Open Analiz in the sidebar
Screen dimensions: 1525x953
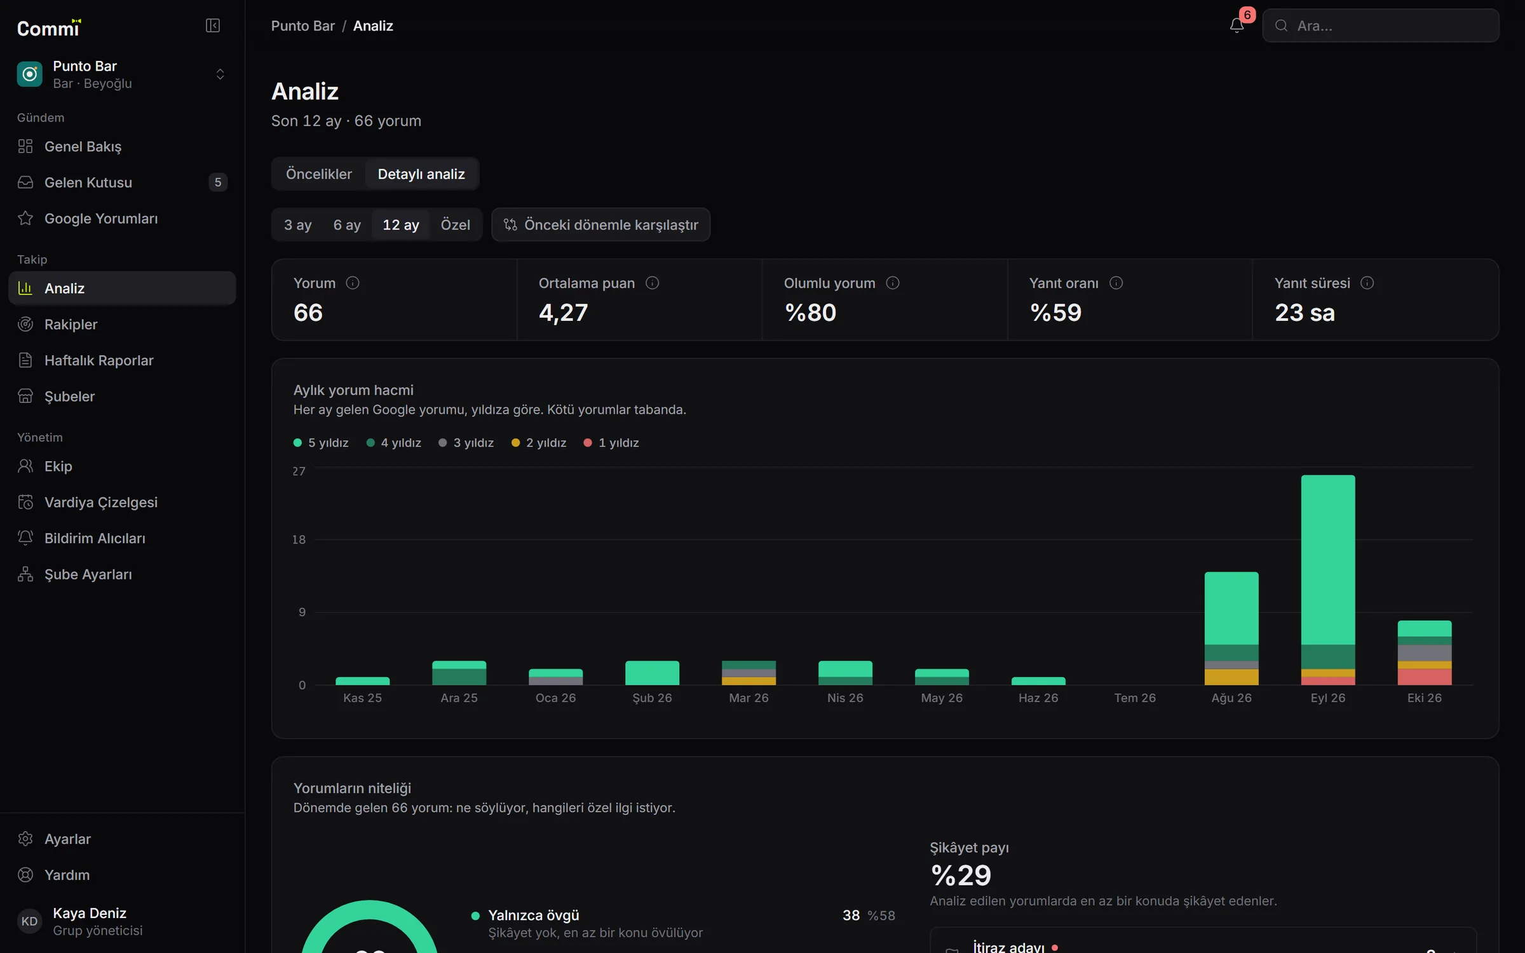tap(122, 288)
